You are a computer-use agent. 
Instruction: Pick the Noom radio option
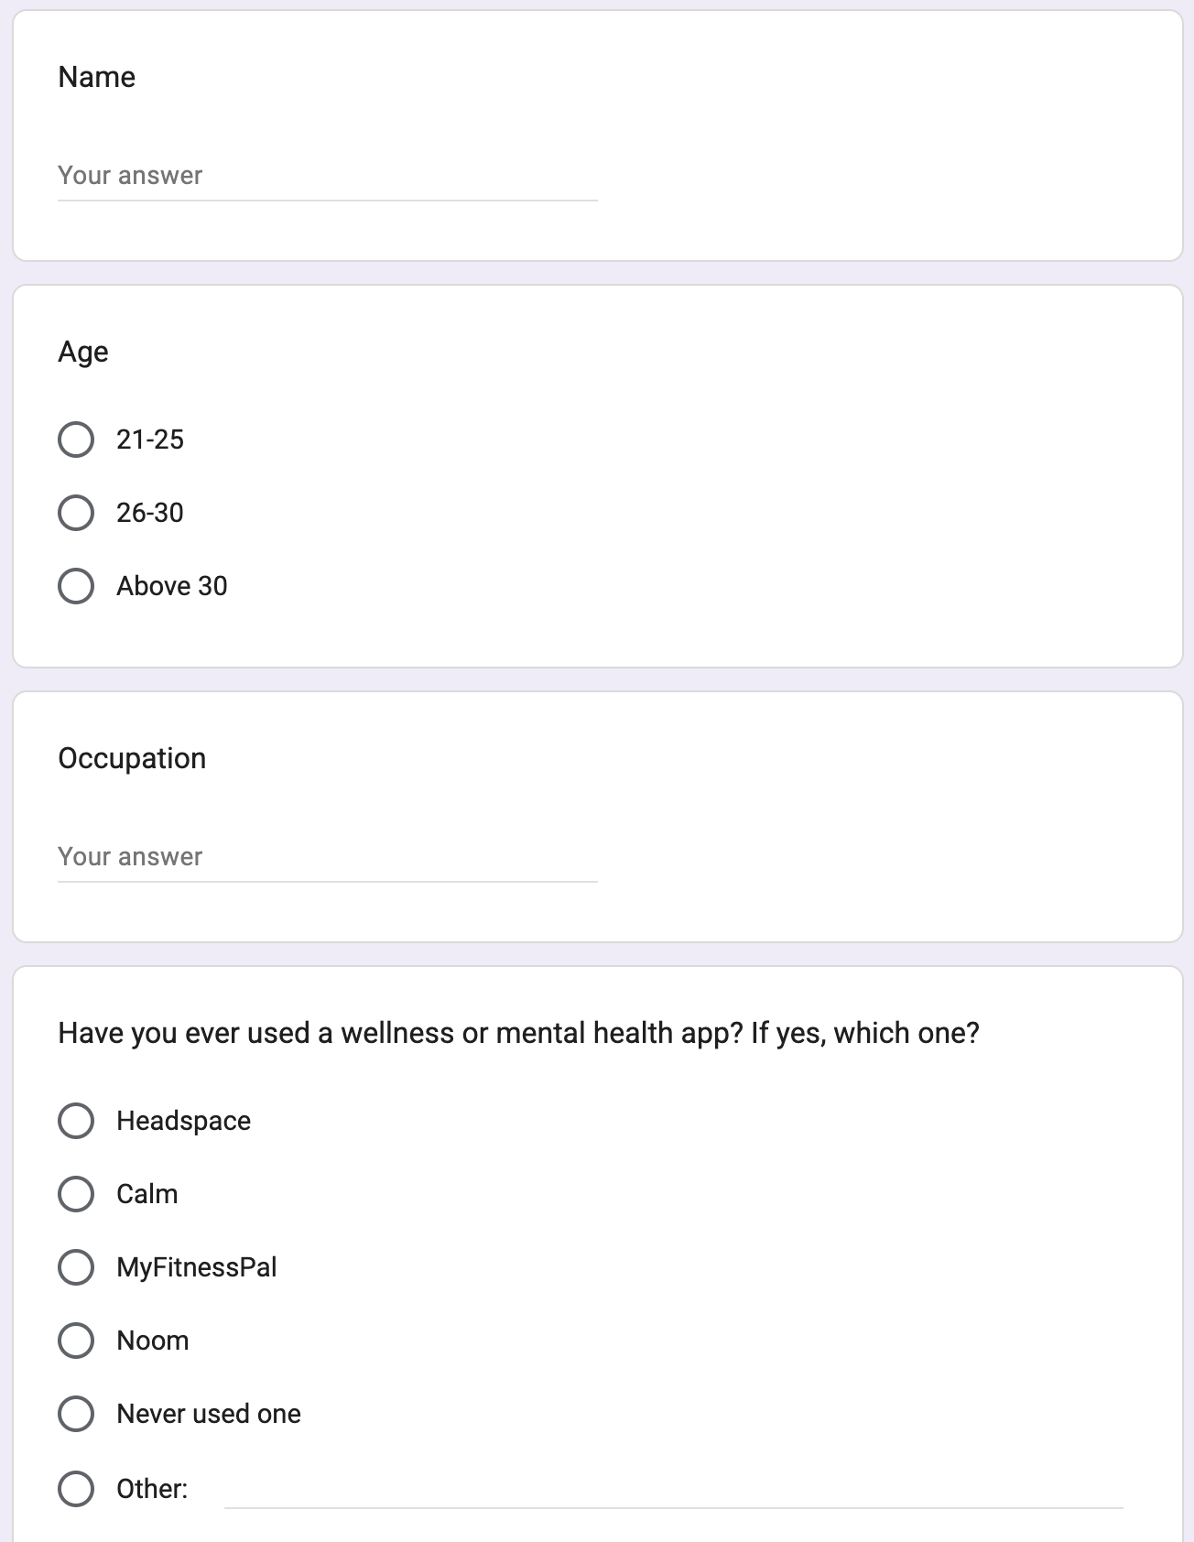click(x=76, y=1341)
